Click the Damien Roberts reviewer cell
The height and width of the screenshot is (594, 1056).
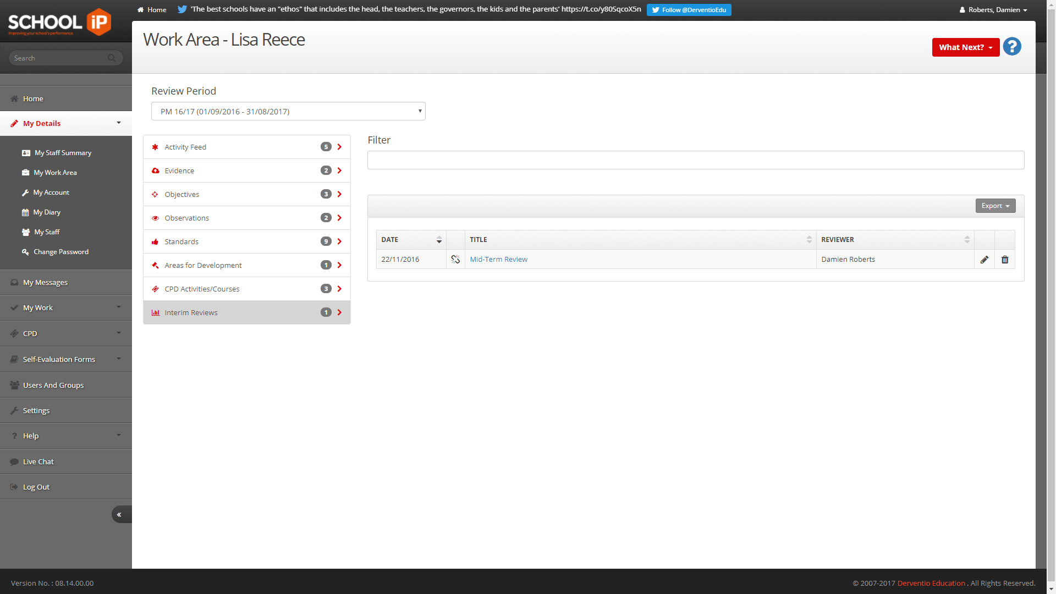tap(895, 260)
